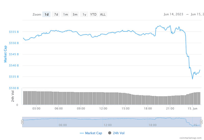Grab the right navigator range handle
Viewport: 204px width, 140px height.
click(x=201, y=122)
